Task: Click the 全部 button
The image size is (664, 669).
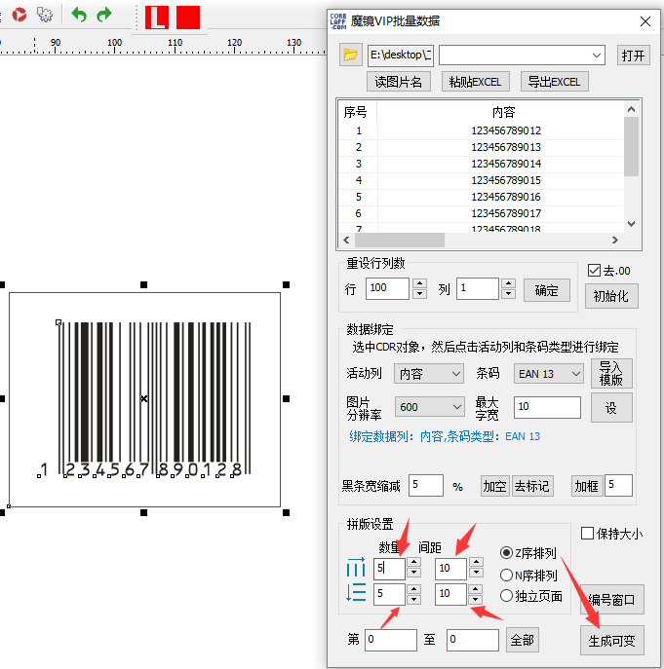Action: [523, 640]
